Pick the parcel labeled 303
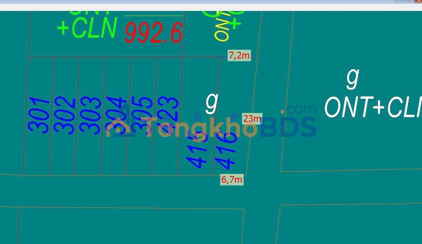This screenshot has width=422, height=244. click(90, 115)
